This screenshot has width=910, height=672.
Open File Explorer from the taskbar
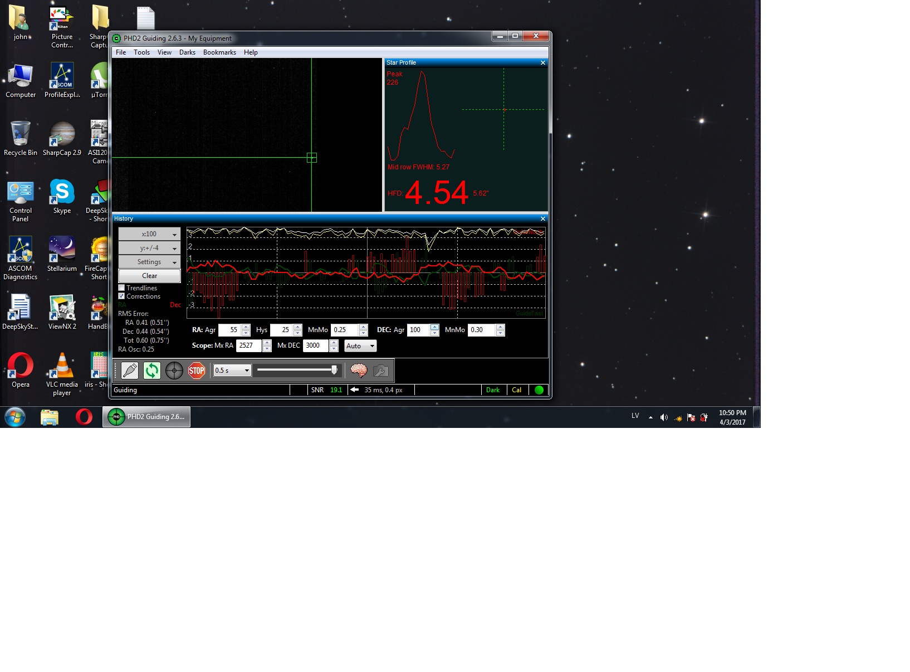(x=50, y=417)
